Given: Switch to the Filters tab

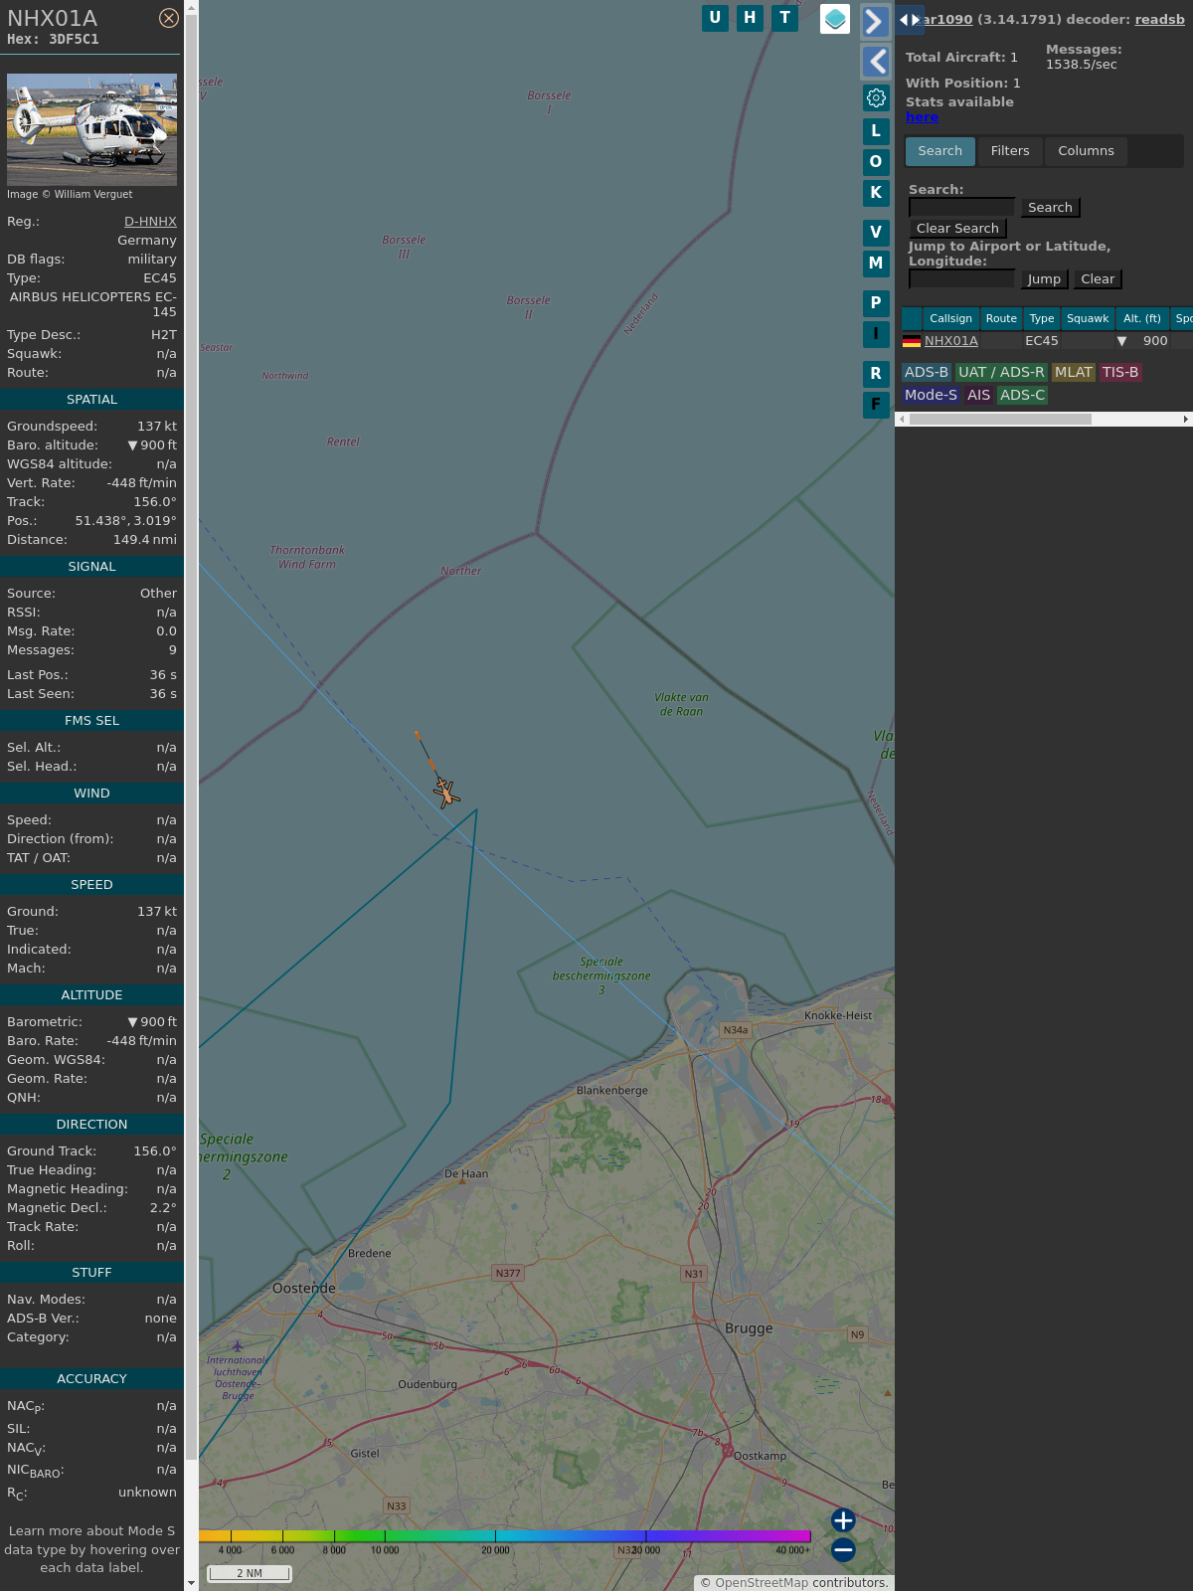Looking at the screenshot, I should 1010,151.
